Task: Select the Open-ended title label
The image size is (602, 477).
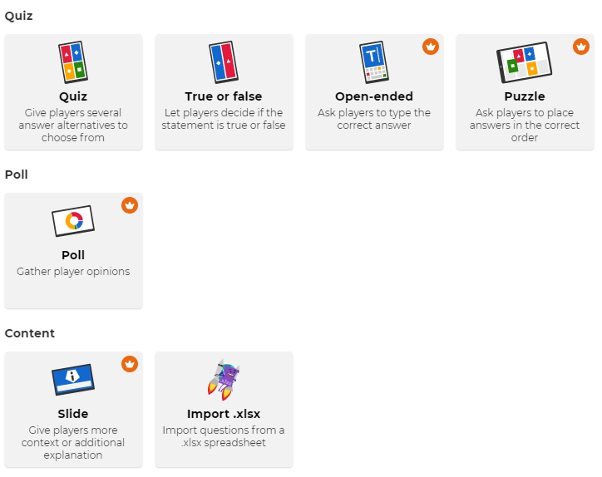Action: 374,96
